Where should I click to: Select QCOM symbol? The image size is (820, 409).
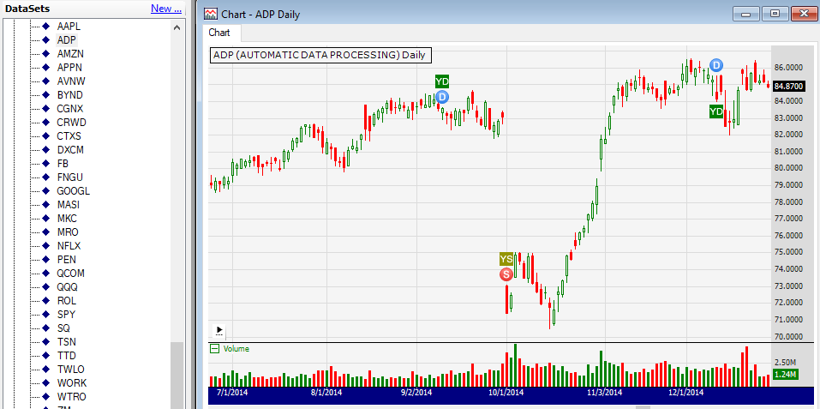70,273
